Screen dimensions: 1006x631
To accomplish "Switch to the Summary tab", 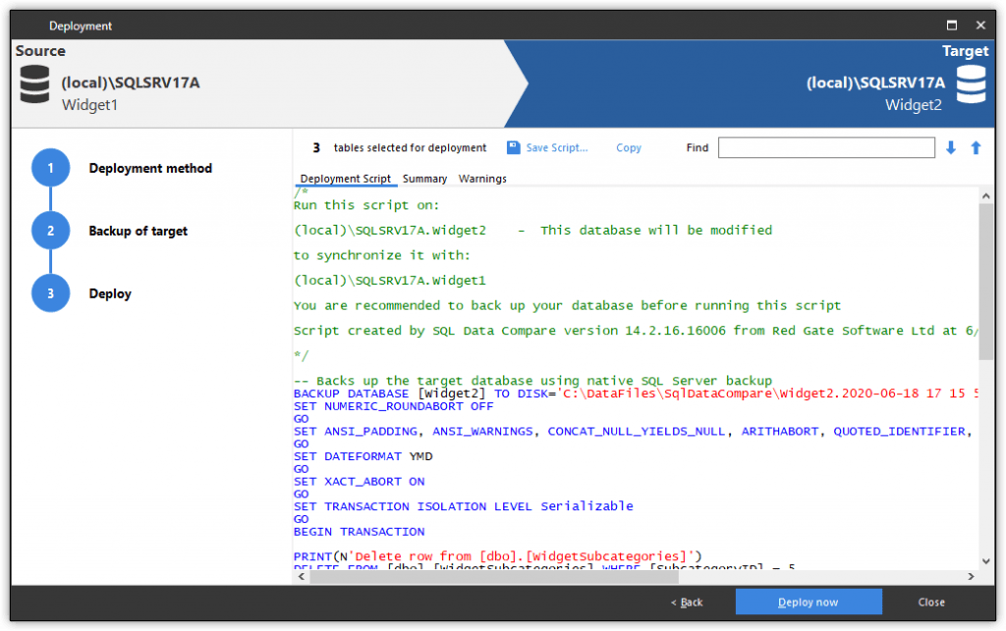I will [424, 179].
